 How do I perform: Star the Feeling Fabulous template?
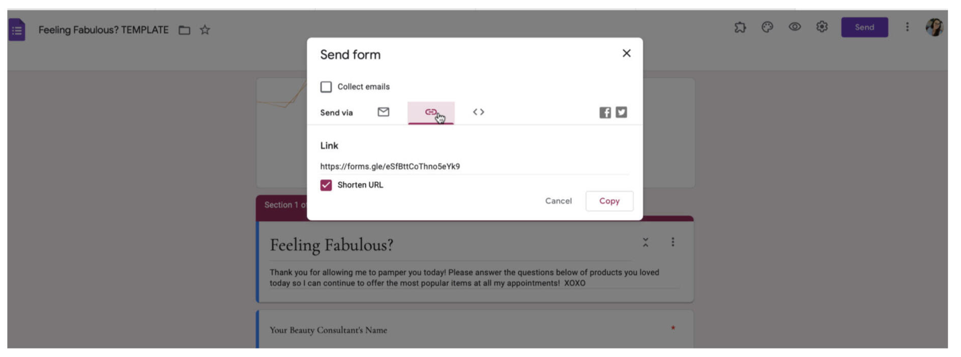click(x=205, y=30)
